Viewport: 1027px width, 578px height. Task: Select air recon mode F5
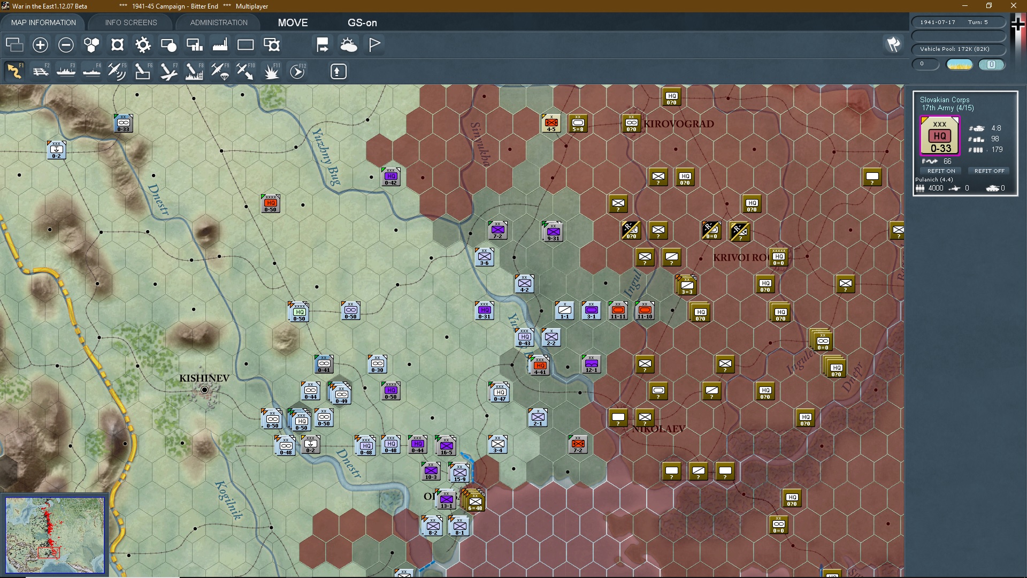[117, 71]
